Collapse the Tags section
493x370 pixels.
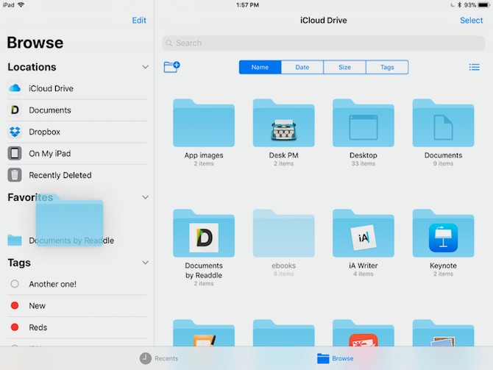pos(145,263)
